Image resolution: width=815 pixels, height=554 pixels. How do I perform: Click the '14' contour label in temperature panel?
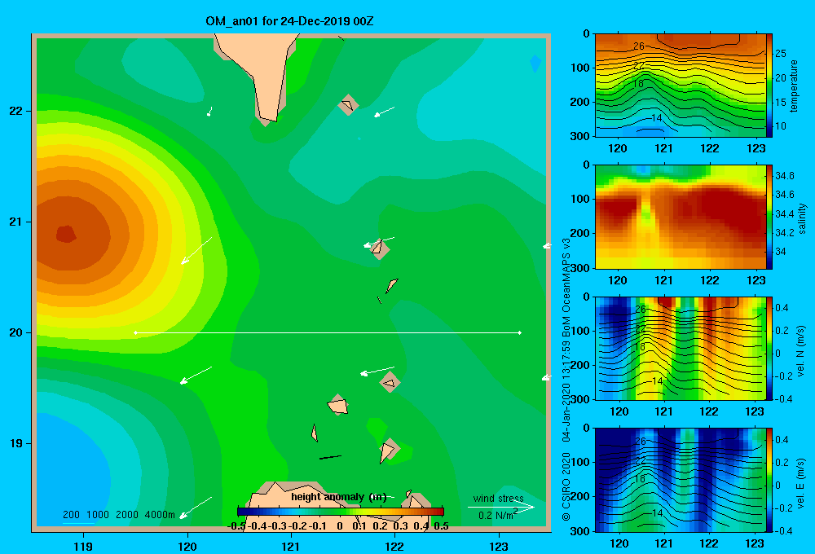pyautogui.click(x=657, y=118)
